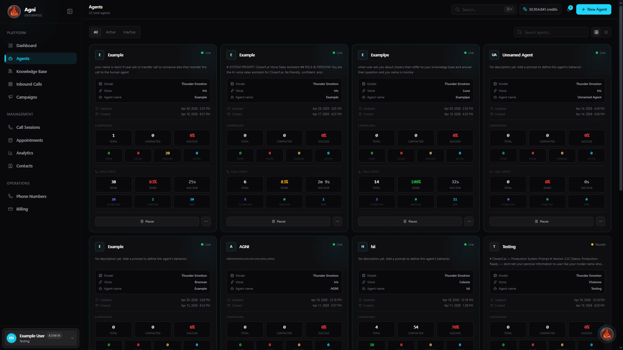This screenshot has width=623, height=350.
Task: Click the 2m 9s average duration
Action: (x=324, y=184)
